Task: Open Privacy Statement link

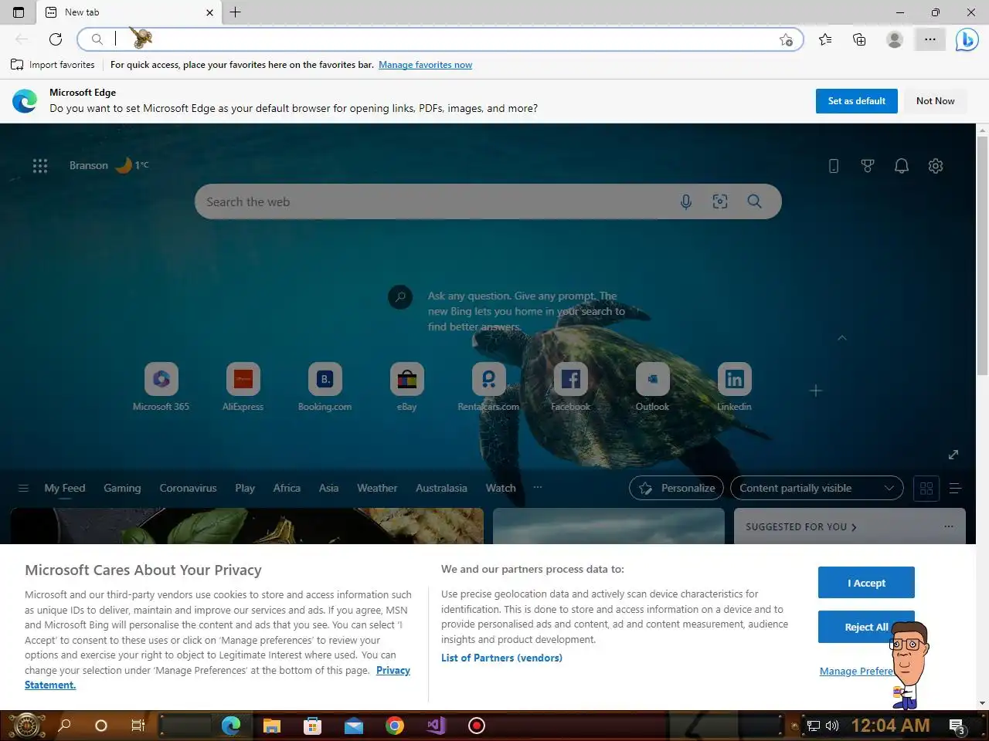Action: [x=393, y=670]
